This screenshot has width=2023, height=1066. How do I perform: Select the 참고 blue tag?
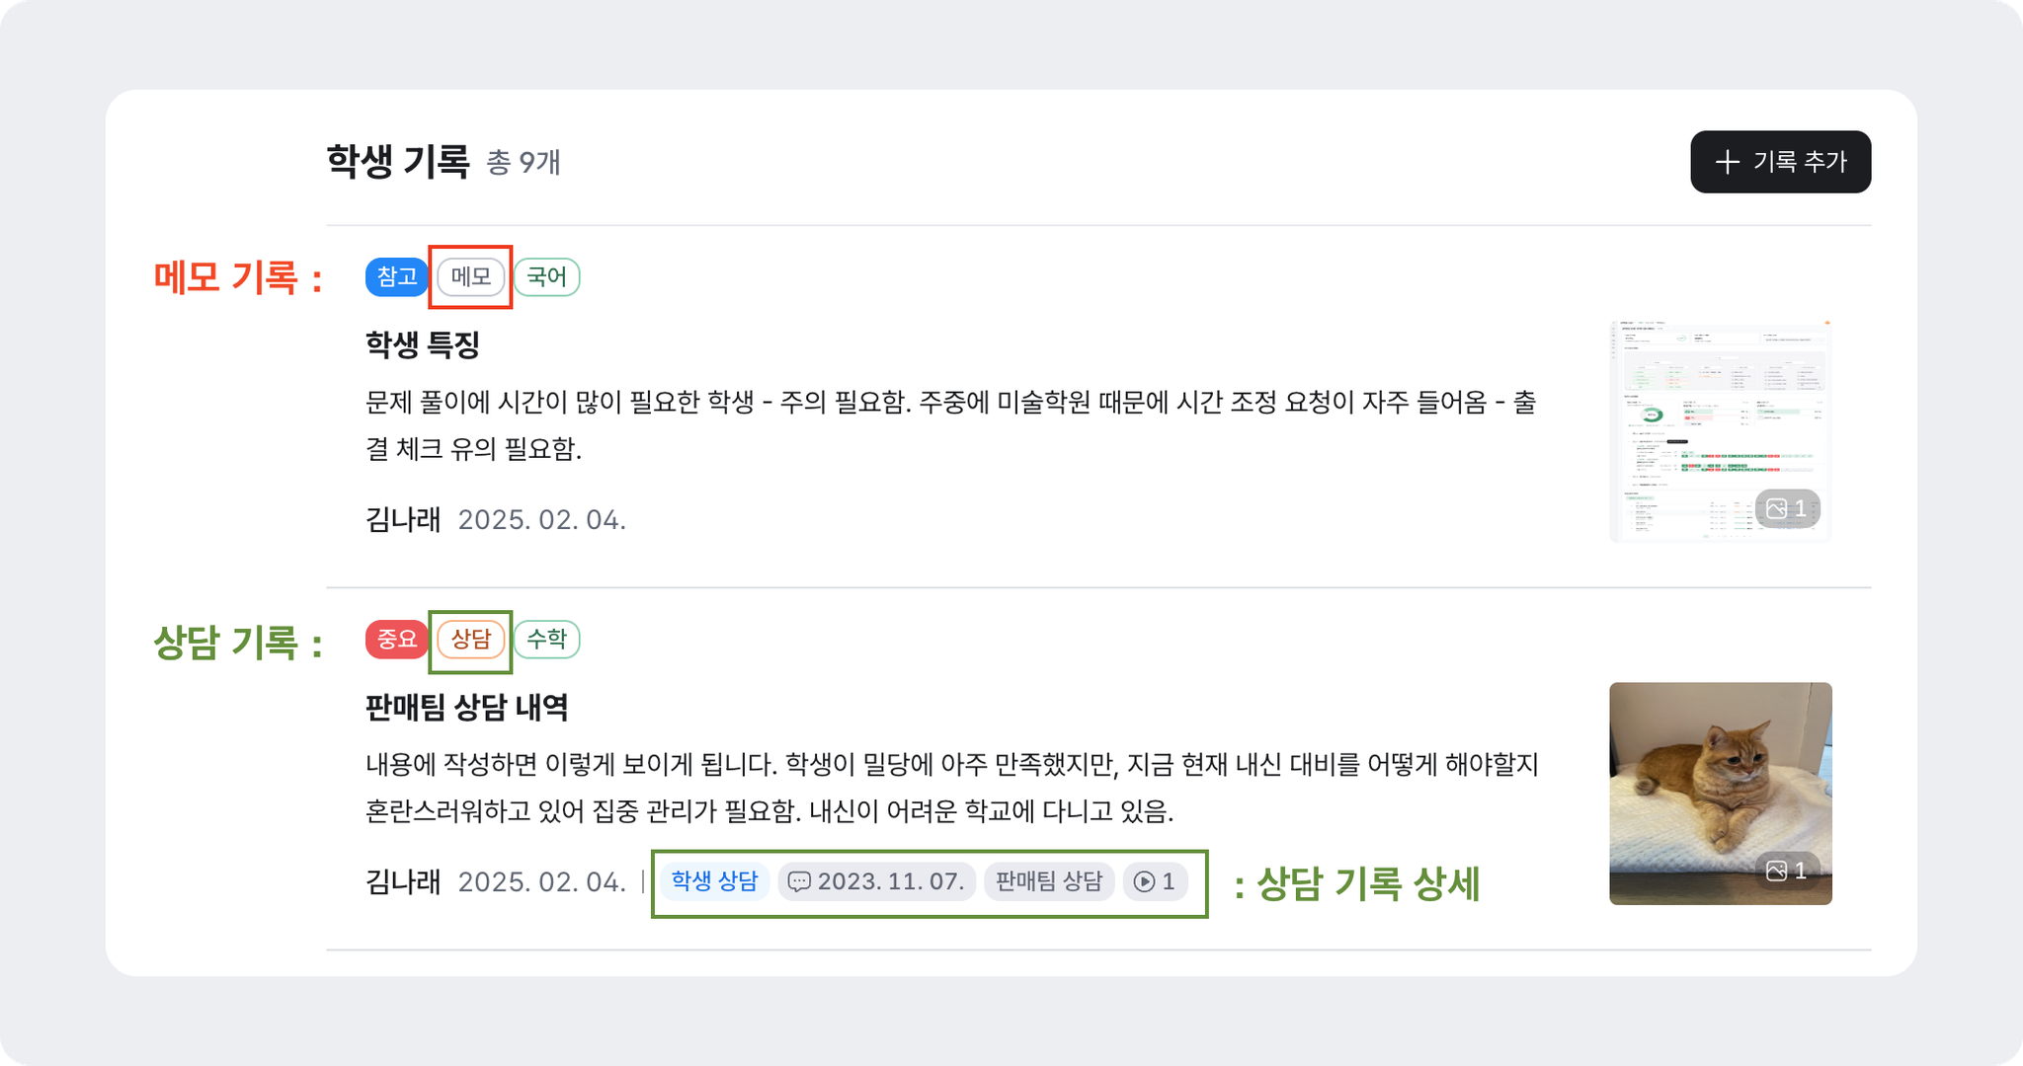[x=397, y=277]
